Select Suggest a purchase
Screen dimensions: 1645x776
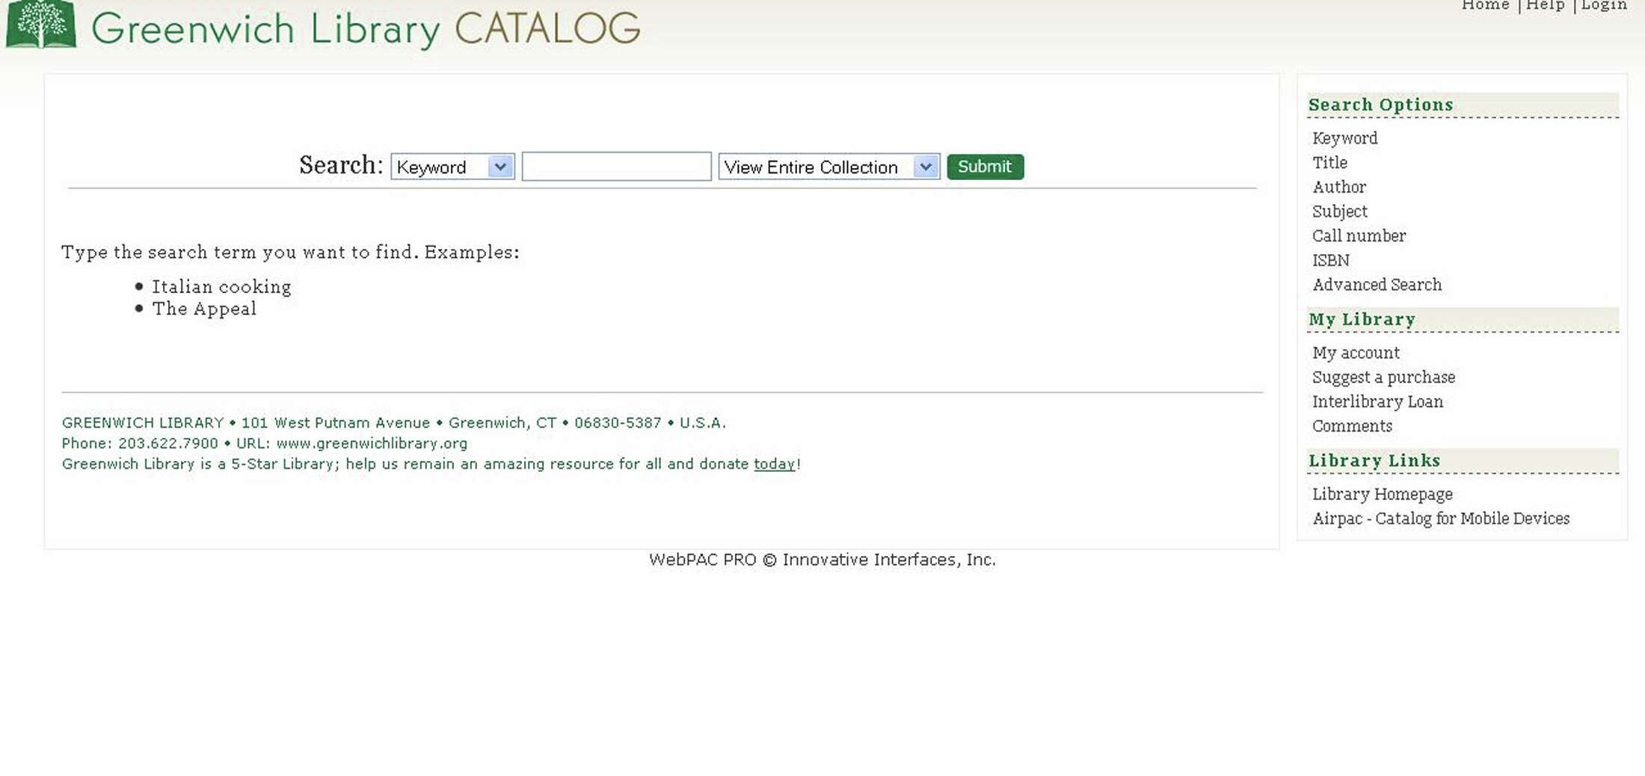click(x=1383, y=378)
